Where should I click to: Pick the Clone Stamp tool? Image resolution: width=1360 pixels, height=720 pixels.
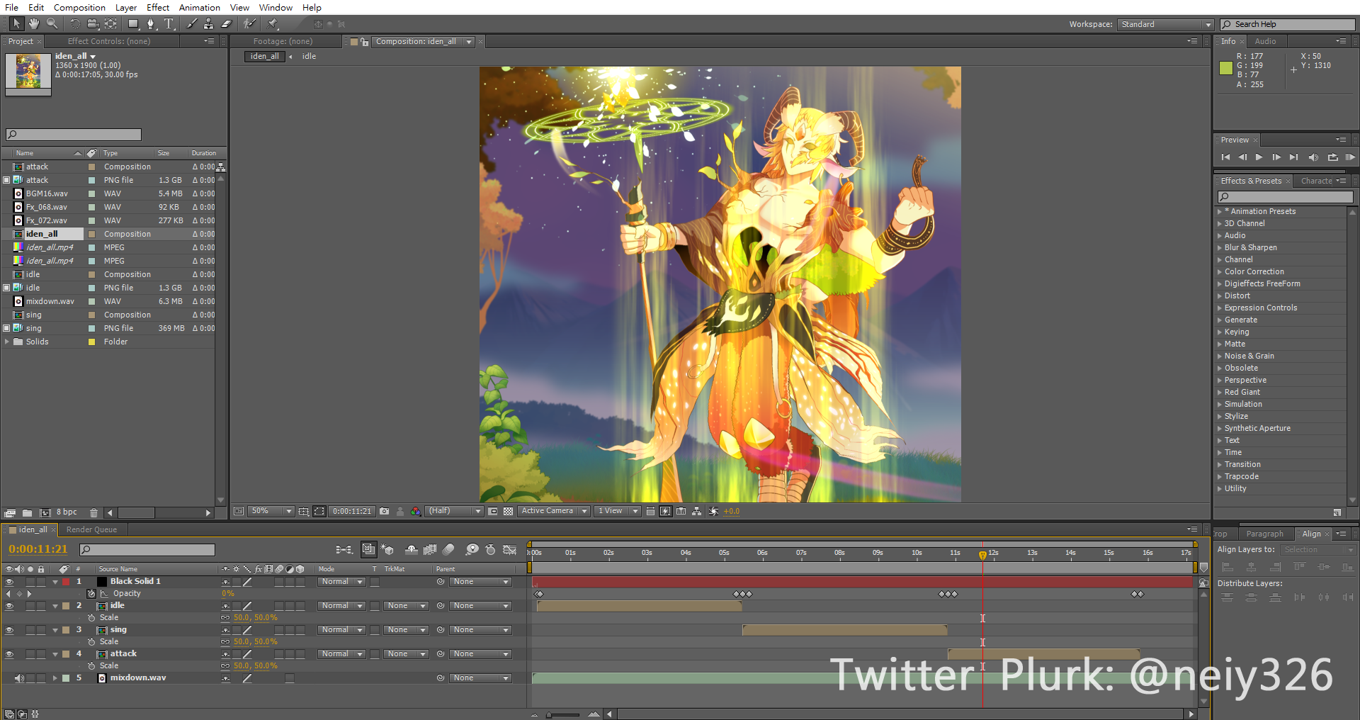coord(208,23)
